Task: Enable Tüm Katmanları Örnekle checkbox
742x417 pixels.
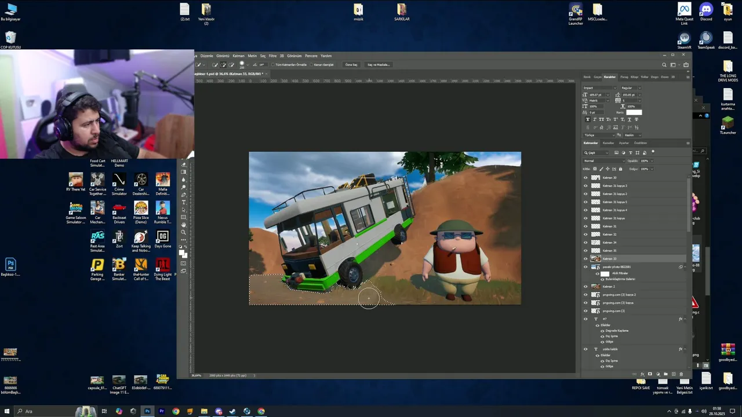Action: tap(273, 65)
